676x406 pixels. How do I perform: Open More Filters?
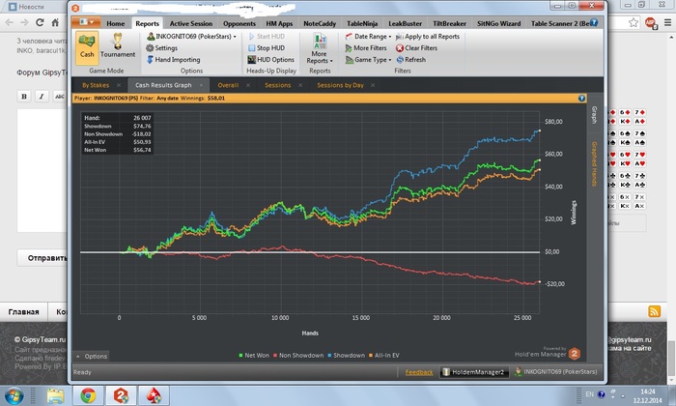[366, 48]
